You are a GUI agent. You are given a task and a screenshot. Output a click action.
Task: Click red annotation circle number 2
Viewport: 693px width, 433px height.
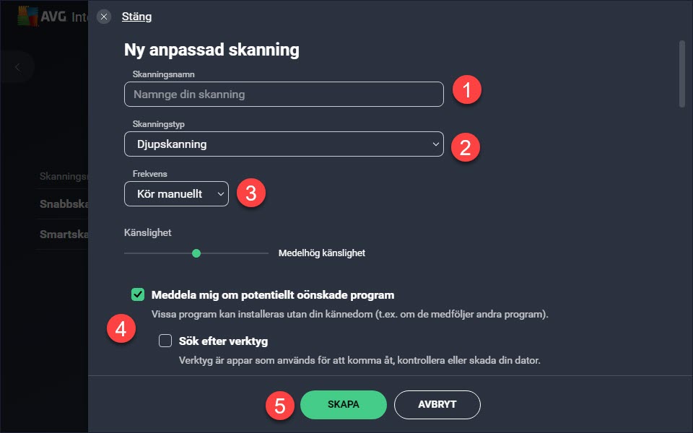coord(466,147)
